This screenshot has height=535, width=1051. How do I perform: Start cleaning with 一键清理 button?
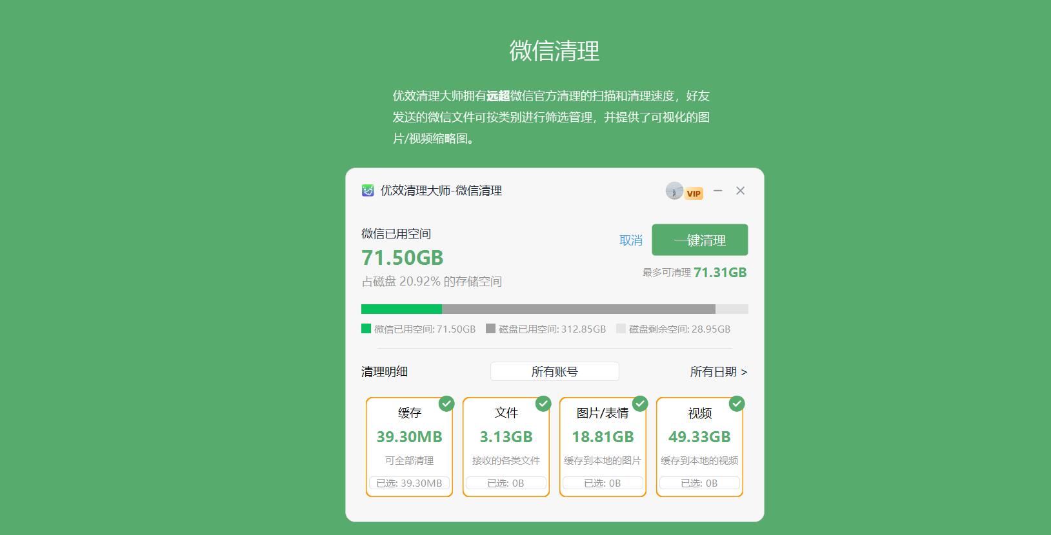pos(700,240)
